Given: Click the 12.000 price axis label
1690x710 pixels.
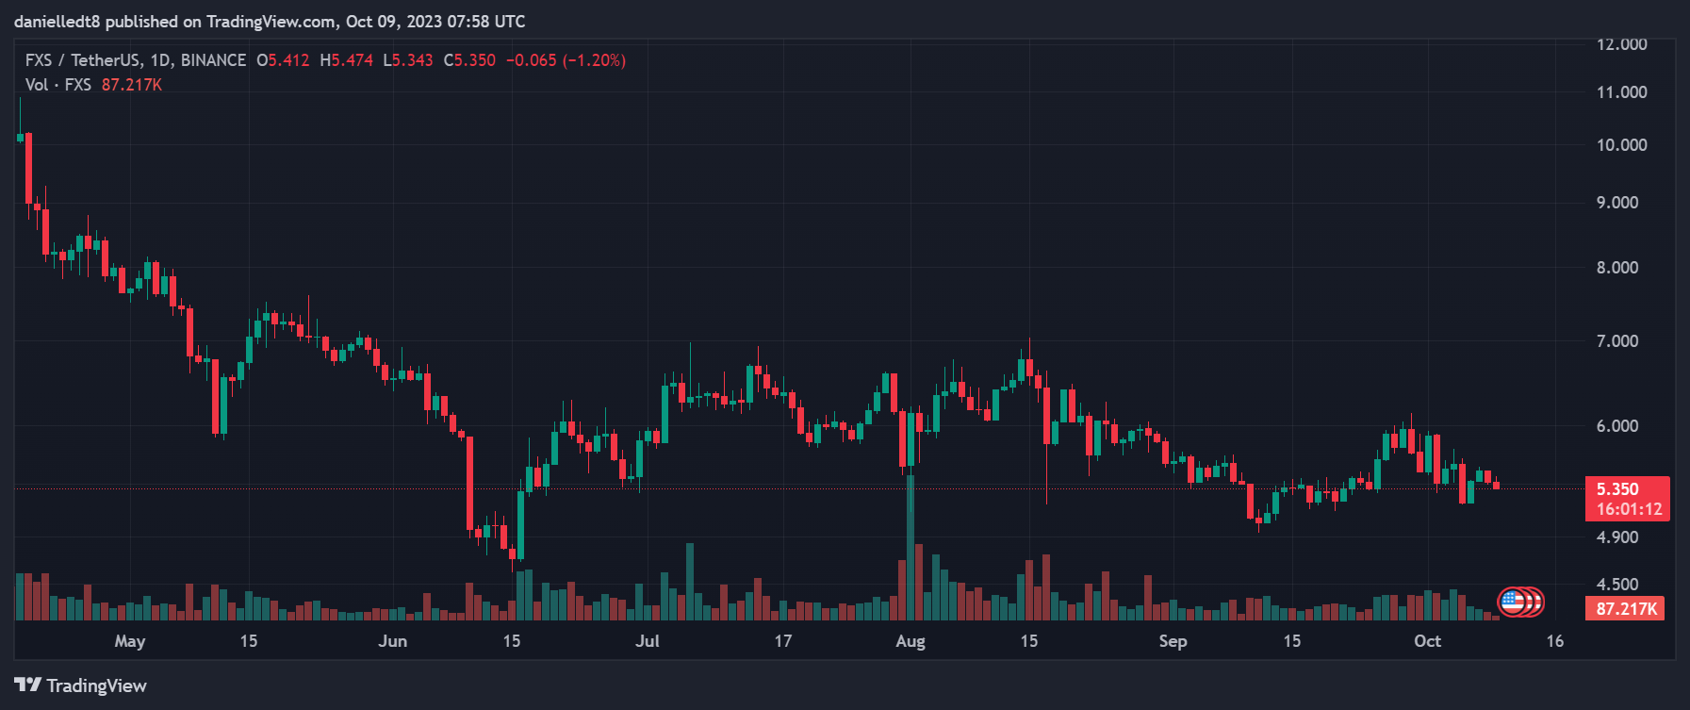Looking at the screenshot, I should tap(1621, 44).
